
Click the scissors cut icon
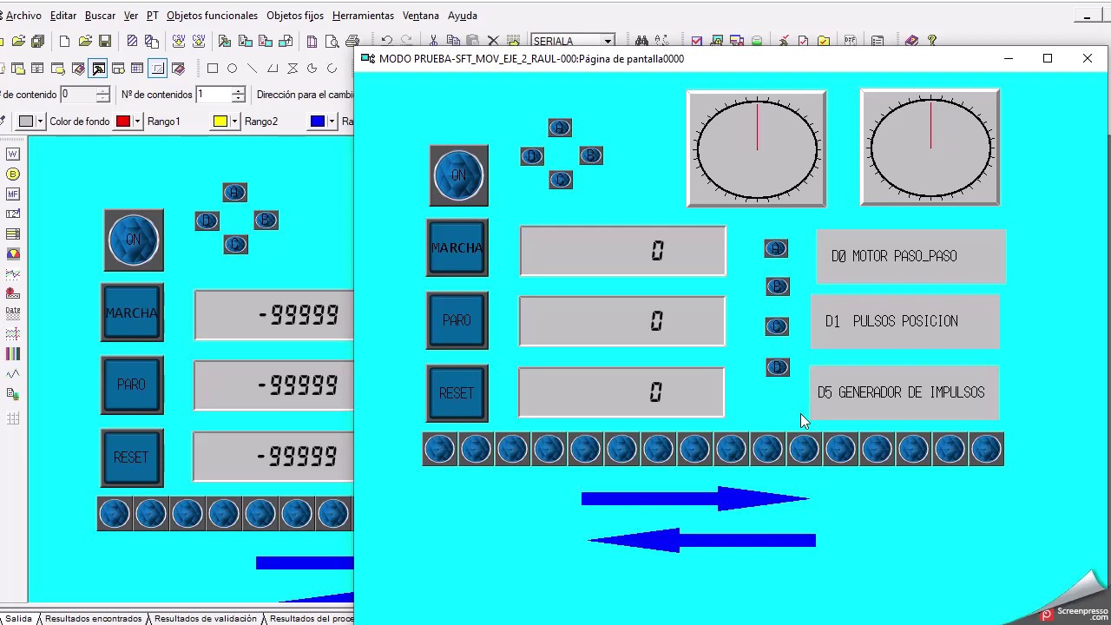(433, 41)
